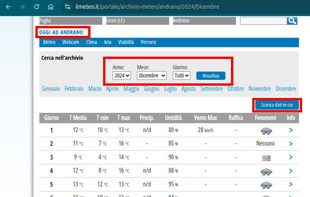Screen dimensions: 310x197
Task: Open the info arrow for day 2
Action: (291, 144)
